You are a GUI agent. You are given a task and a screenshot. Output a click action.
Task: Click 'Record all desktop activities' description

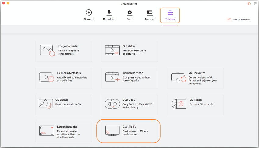click(68, 134)
